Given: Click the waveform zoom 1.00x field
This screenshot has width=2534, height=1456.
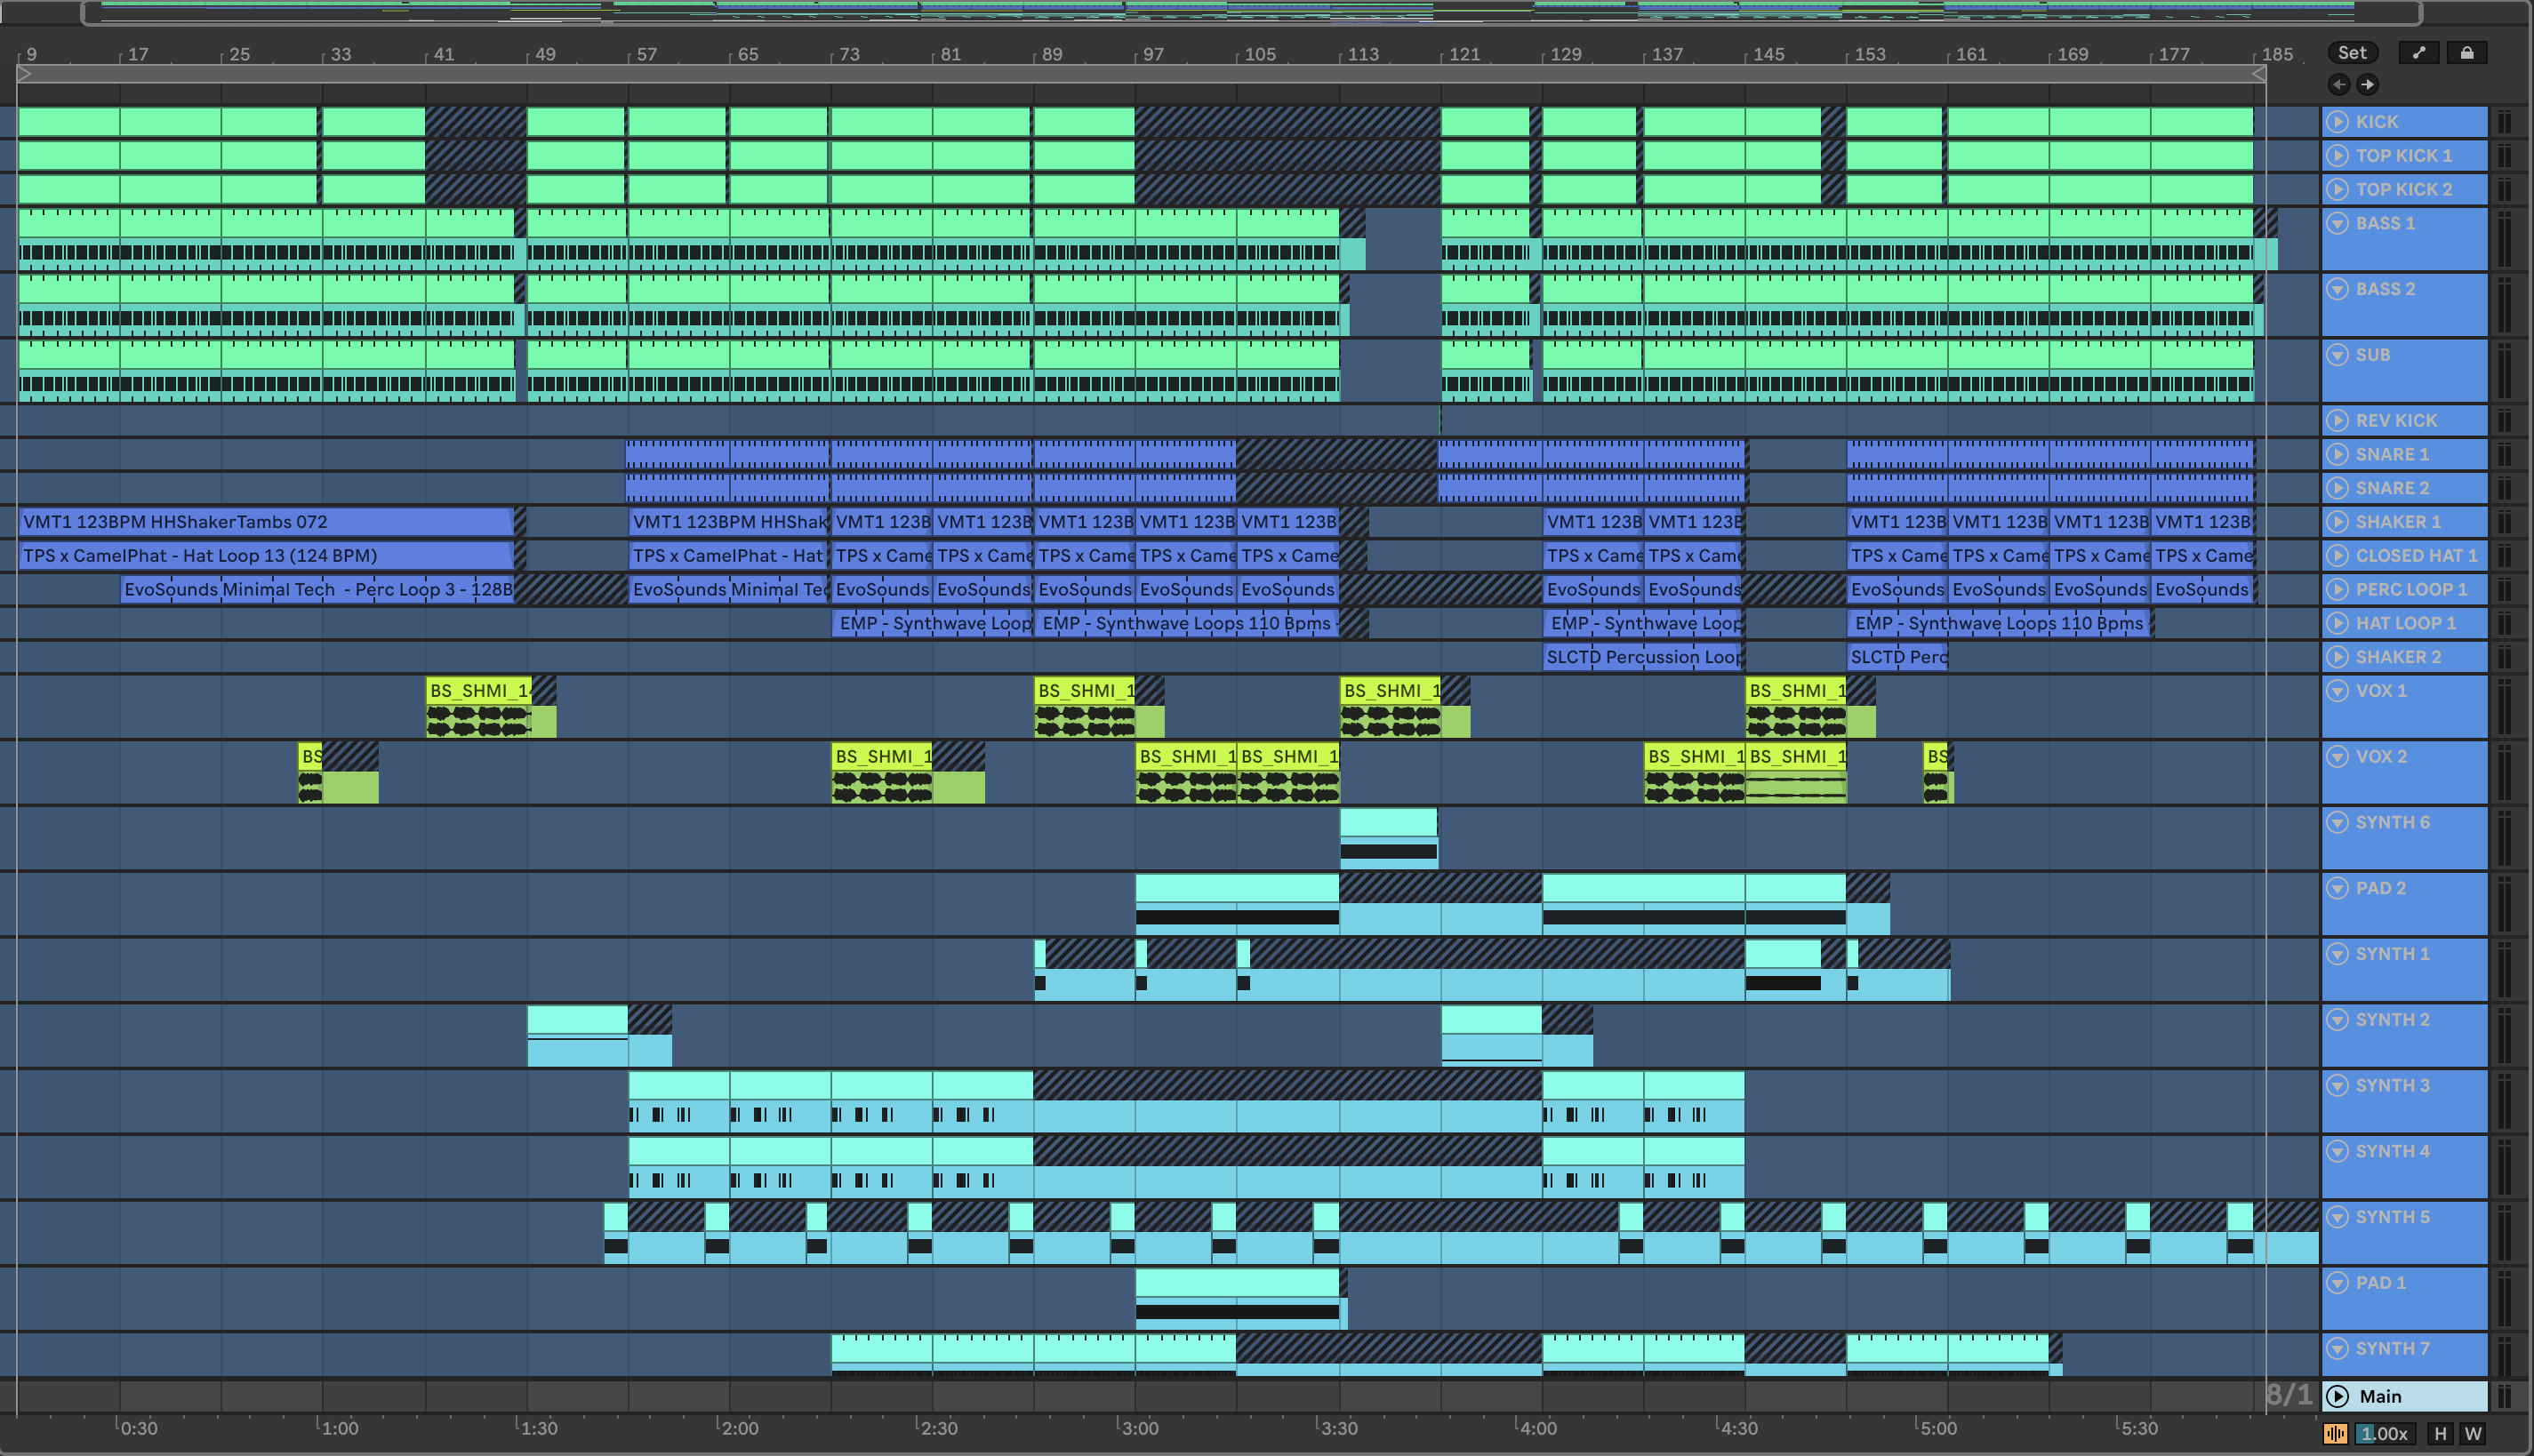Looking at the screenshot, I should coord(2385,1434).
